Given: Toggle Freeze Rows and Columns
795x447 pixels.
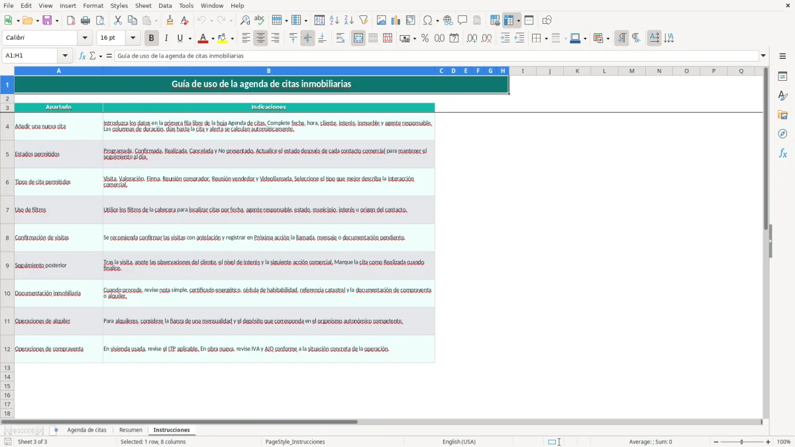Looking at the screenshot, I should click(x=509, y=21).
